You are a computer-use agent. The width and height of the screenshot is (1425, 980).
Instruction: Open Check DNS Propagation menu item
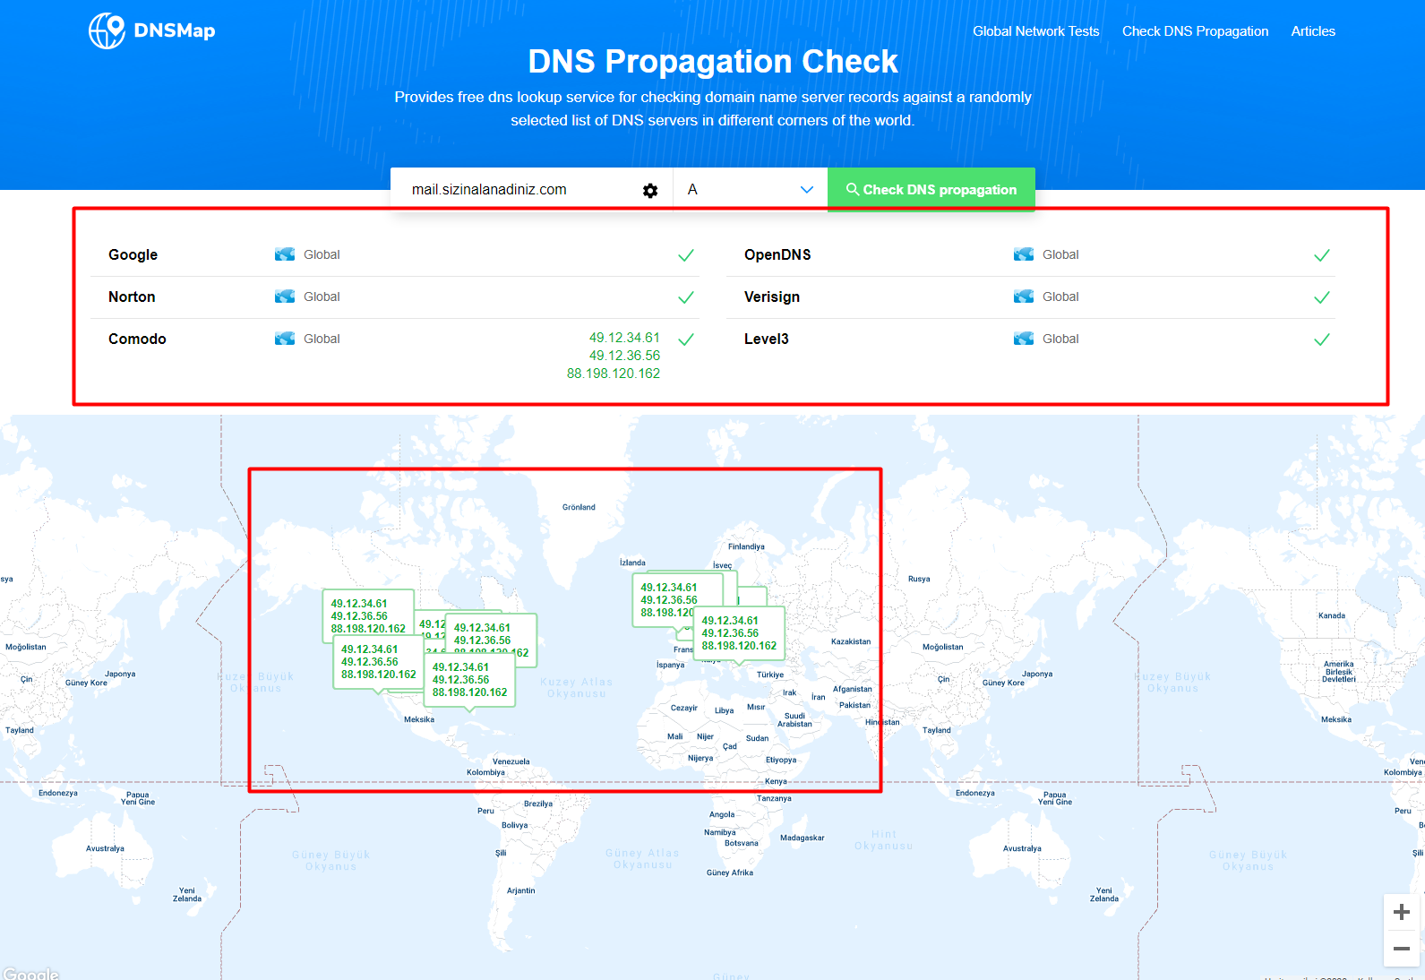(x=1196, y=31)
